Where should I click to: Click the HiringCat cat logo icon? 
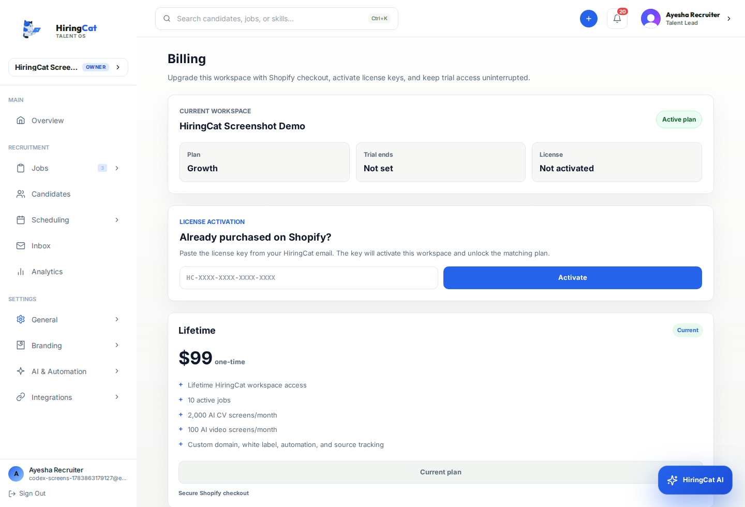32,29
